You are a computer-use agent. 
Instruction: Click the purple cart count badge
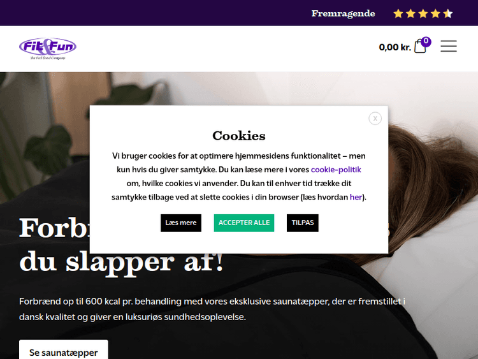[426, 41]
